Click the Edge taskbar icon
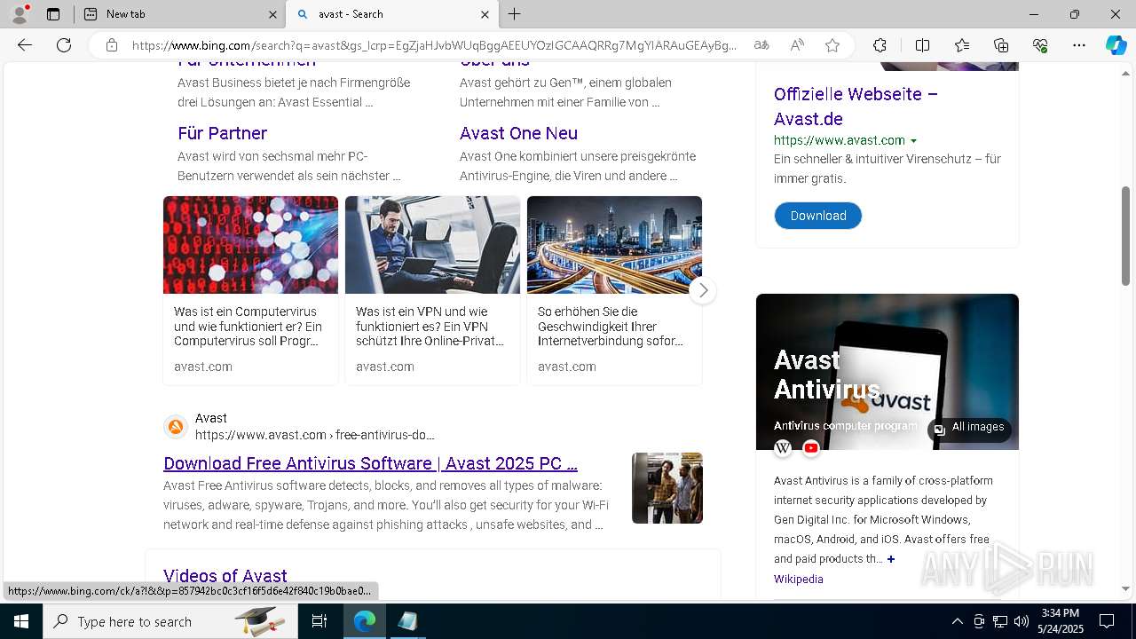 click(x=365, y=621)
